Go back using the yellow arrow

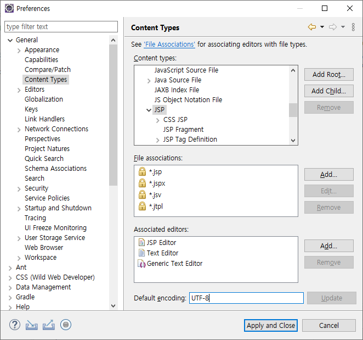(x=312, y=27)
